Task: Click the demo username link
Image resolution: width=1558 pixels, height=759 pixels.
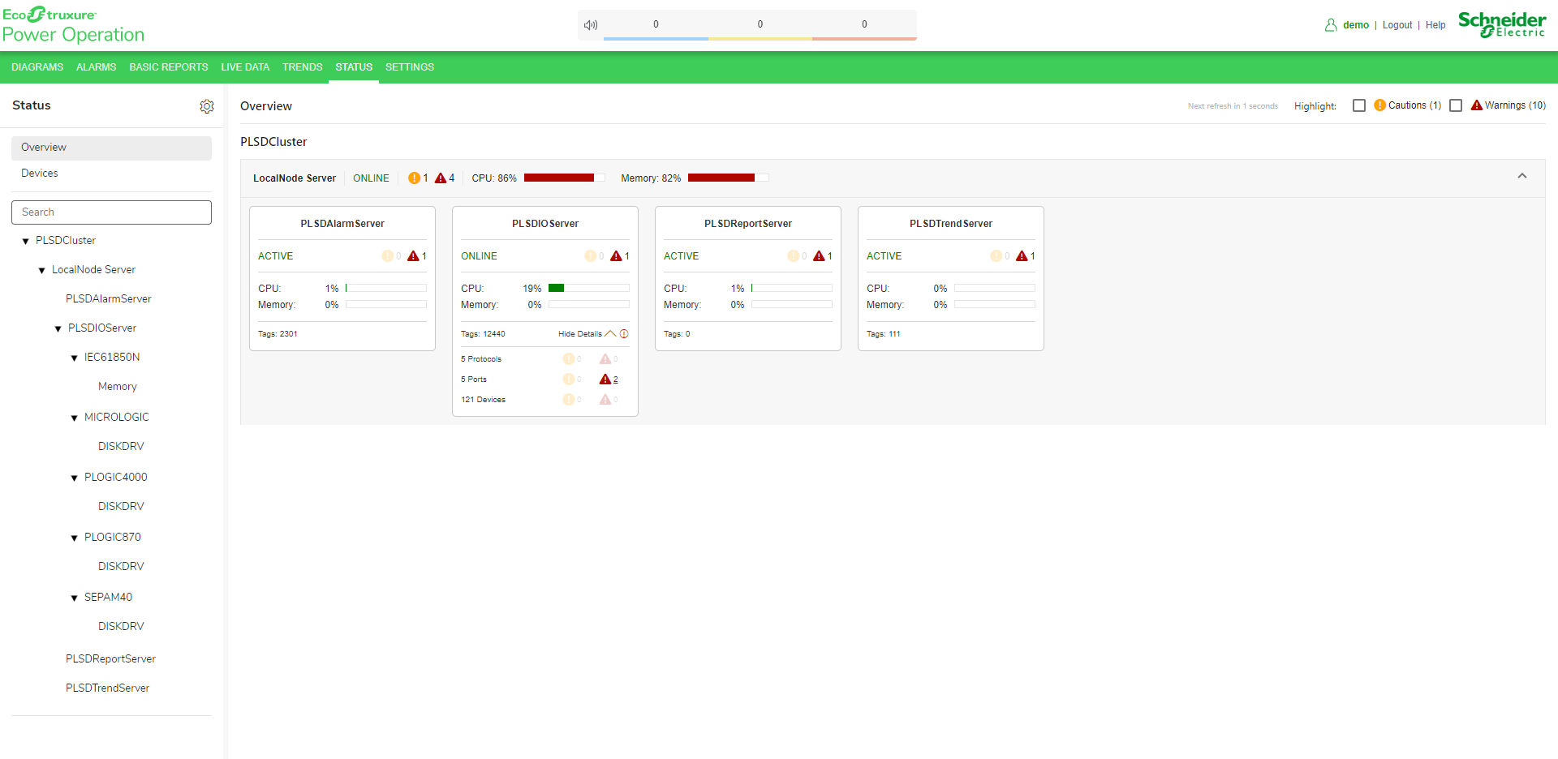Action: click(x=1356, y=25)
